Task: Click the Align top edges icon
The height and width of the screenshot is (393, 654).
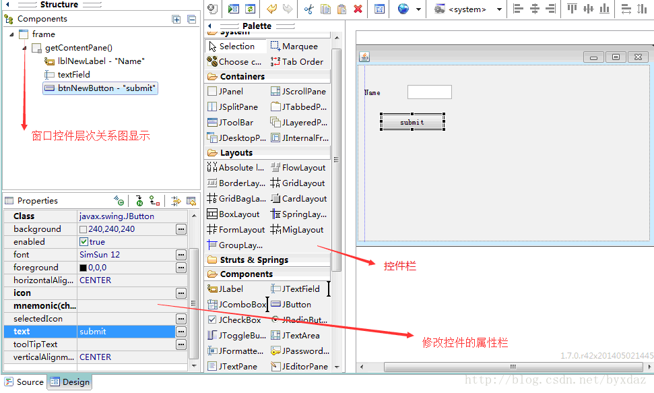Action: click(573, 9)
